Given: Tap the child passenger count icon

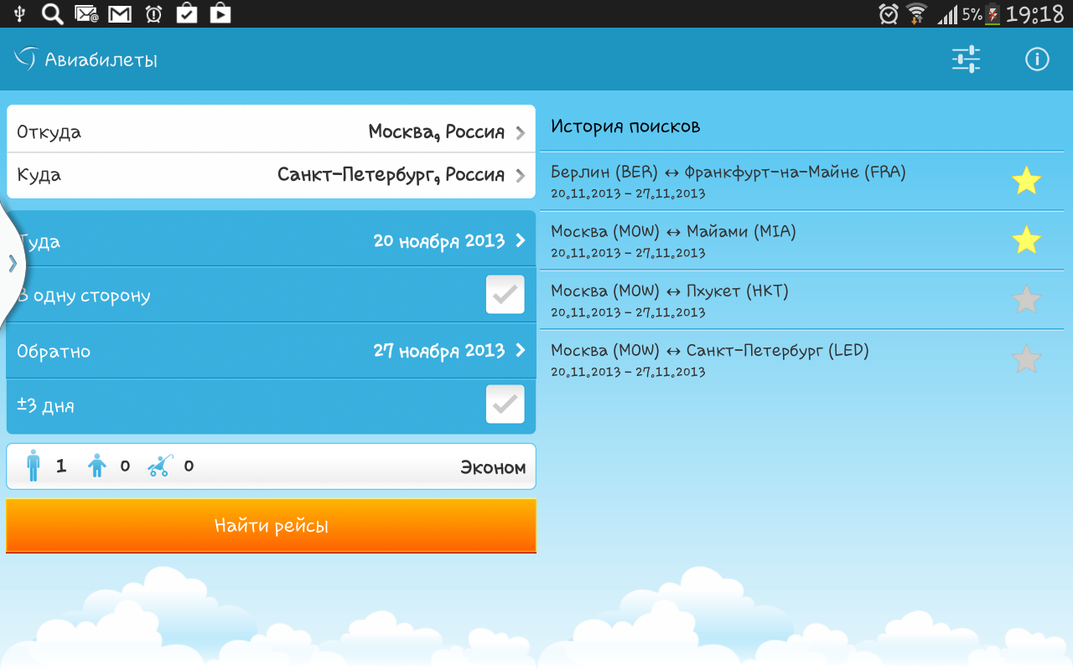Looking at the screenshot, I should click(x=98, y=466).
